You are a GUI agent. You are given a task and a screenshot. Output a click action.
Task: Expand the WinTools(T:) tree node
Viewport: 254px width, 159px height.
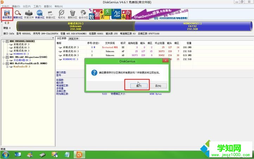click(7, 67)
